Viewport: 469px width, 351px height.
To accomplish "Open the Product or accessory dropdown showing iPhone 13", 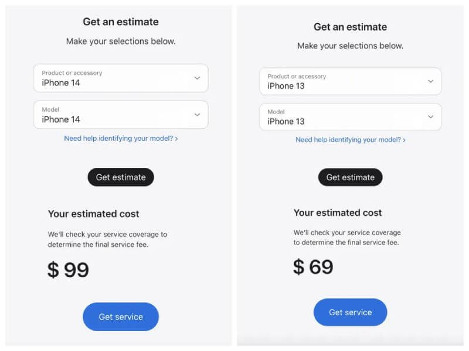I will tap(350, 81).
